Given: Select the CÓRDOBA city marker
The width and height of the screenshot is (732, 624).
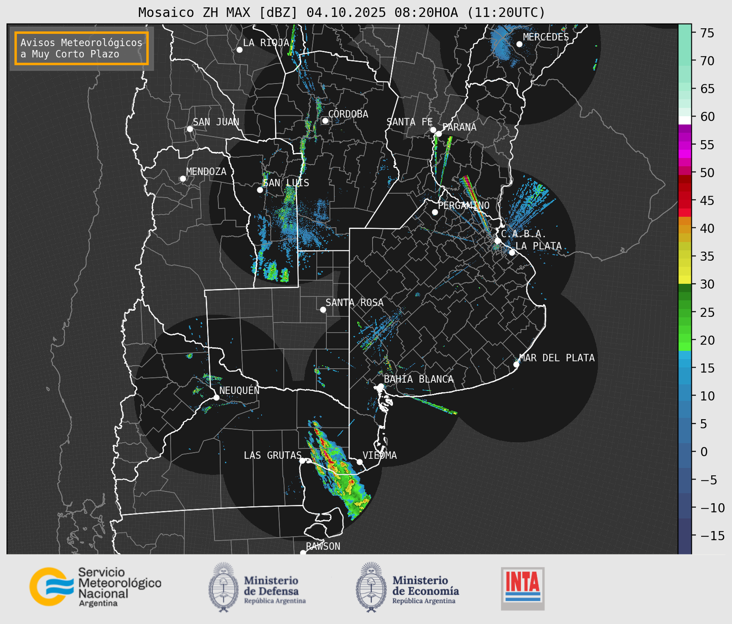Looking at the screenshot, I should pos(325,121).
